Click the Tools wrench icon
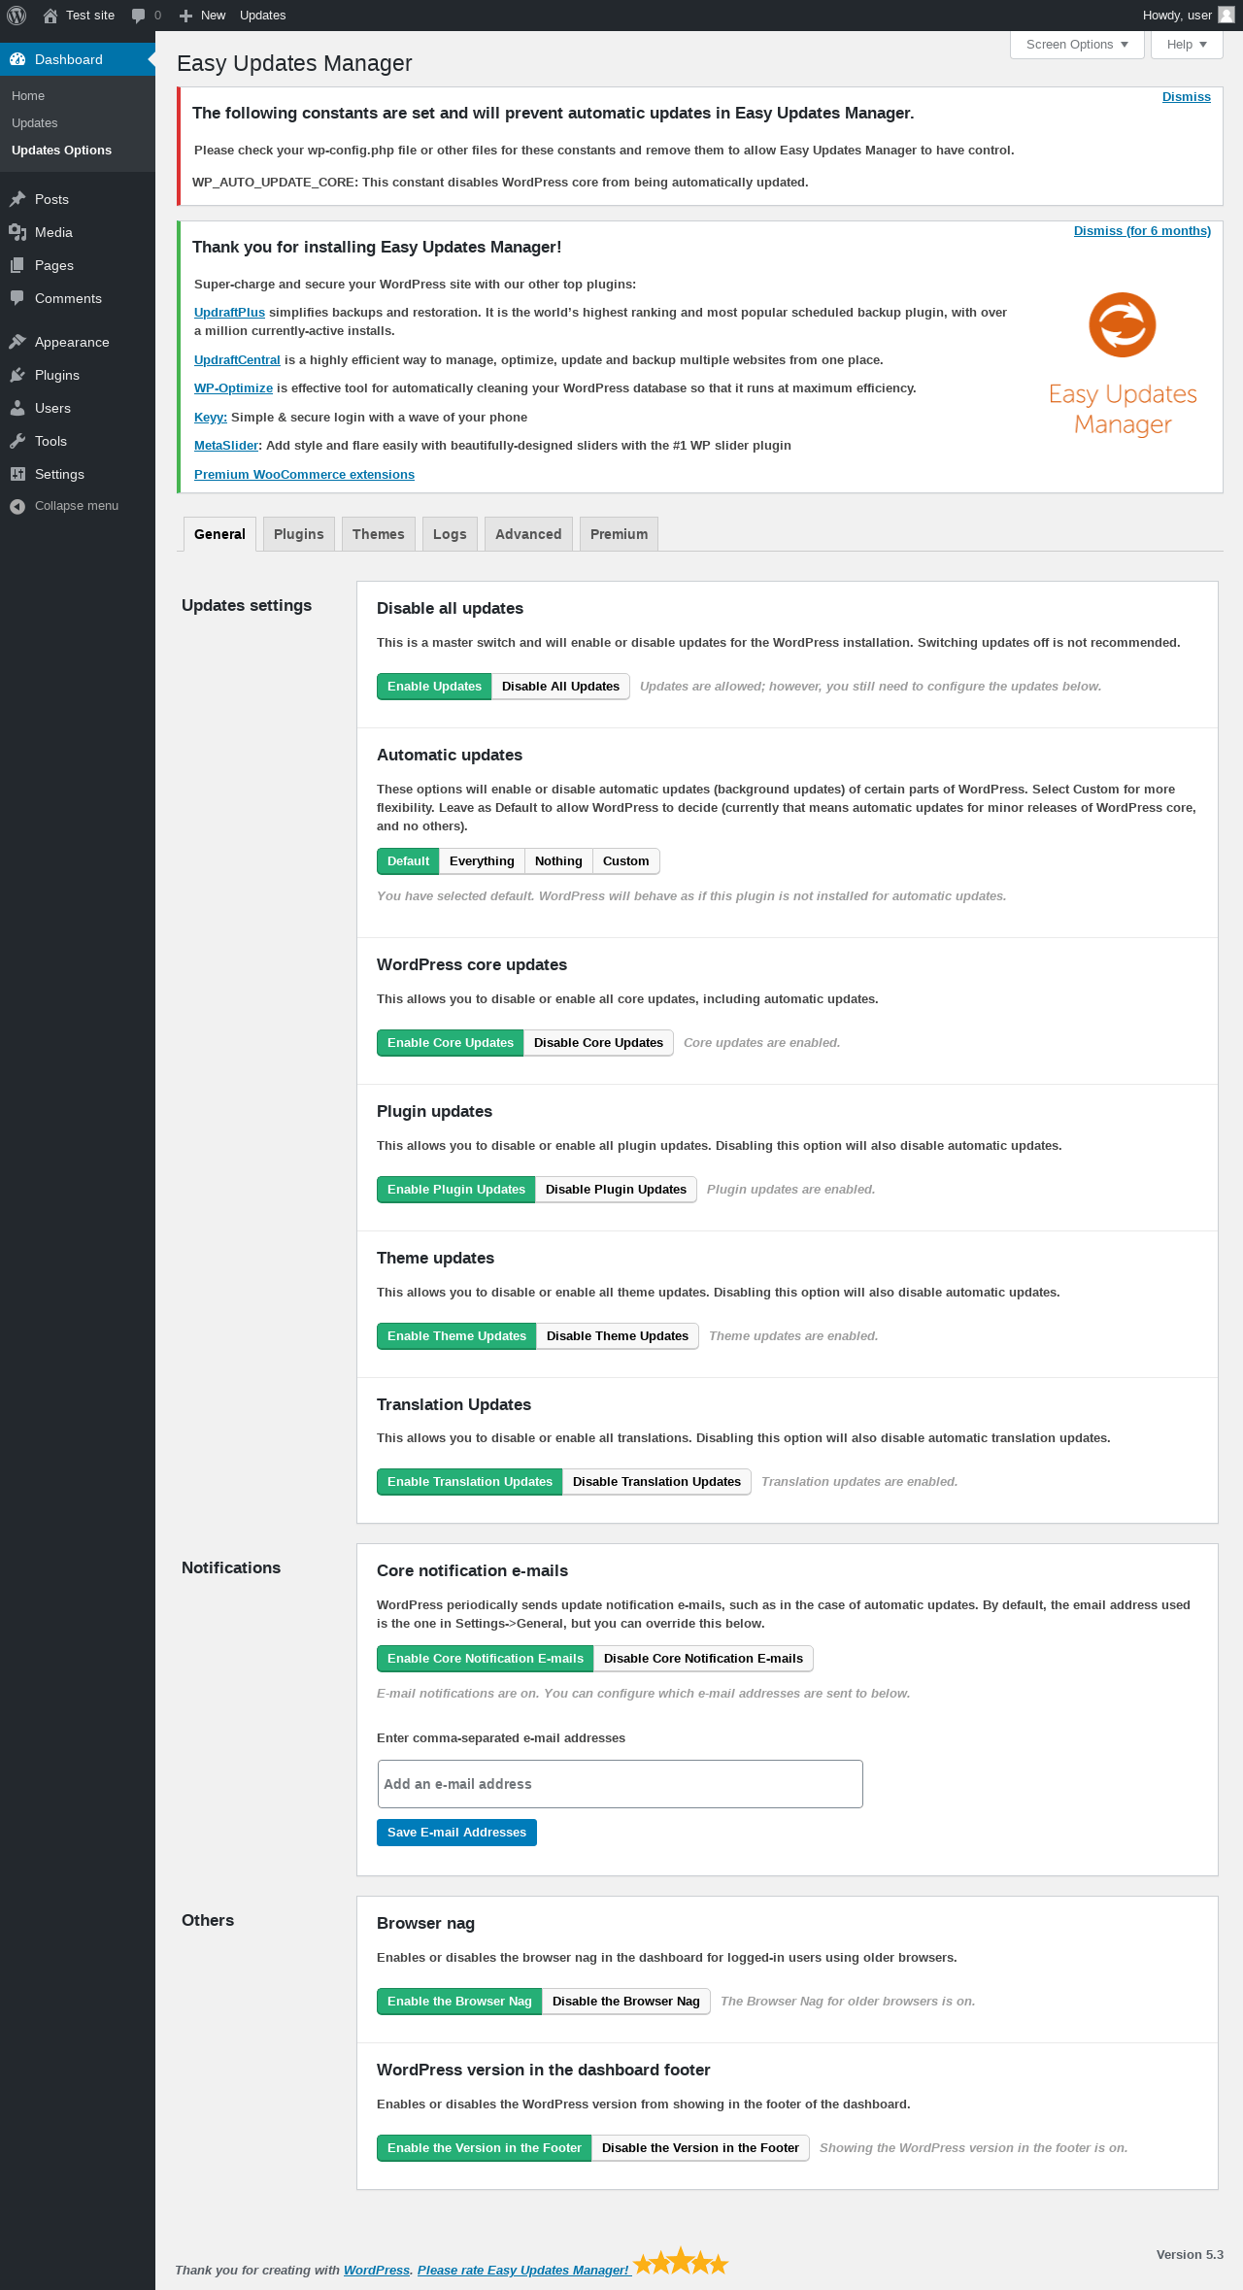 (x=17, y=441)
